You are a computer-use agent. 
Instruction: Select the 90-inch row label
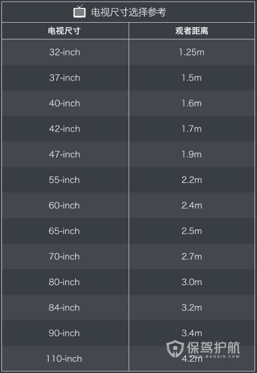[64, 333]
